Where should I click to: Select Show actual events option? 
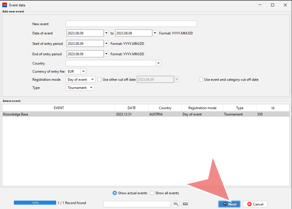point(115,193)
